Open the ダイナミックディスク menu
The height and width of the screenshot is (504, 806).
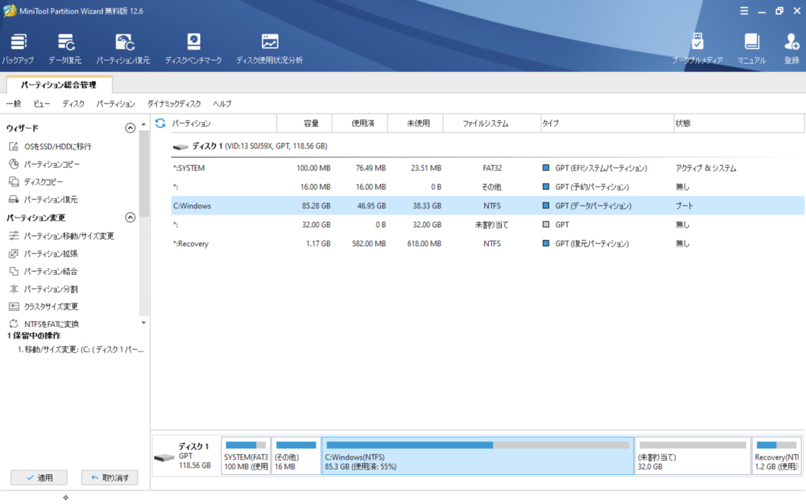click(174, 103)
